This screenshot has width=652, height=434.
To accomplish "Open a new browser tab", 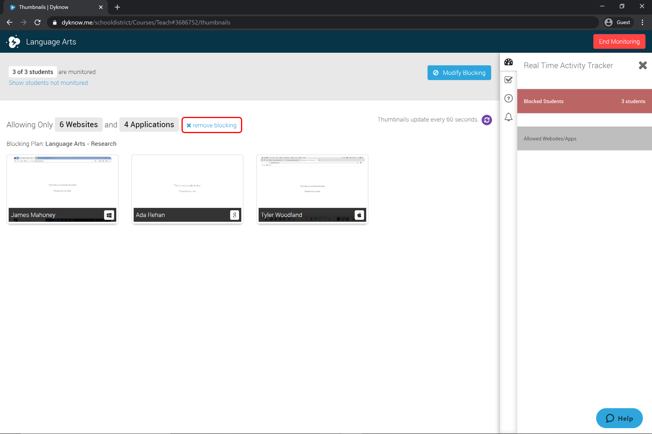I will point(117,7).
